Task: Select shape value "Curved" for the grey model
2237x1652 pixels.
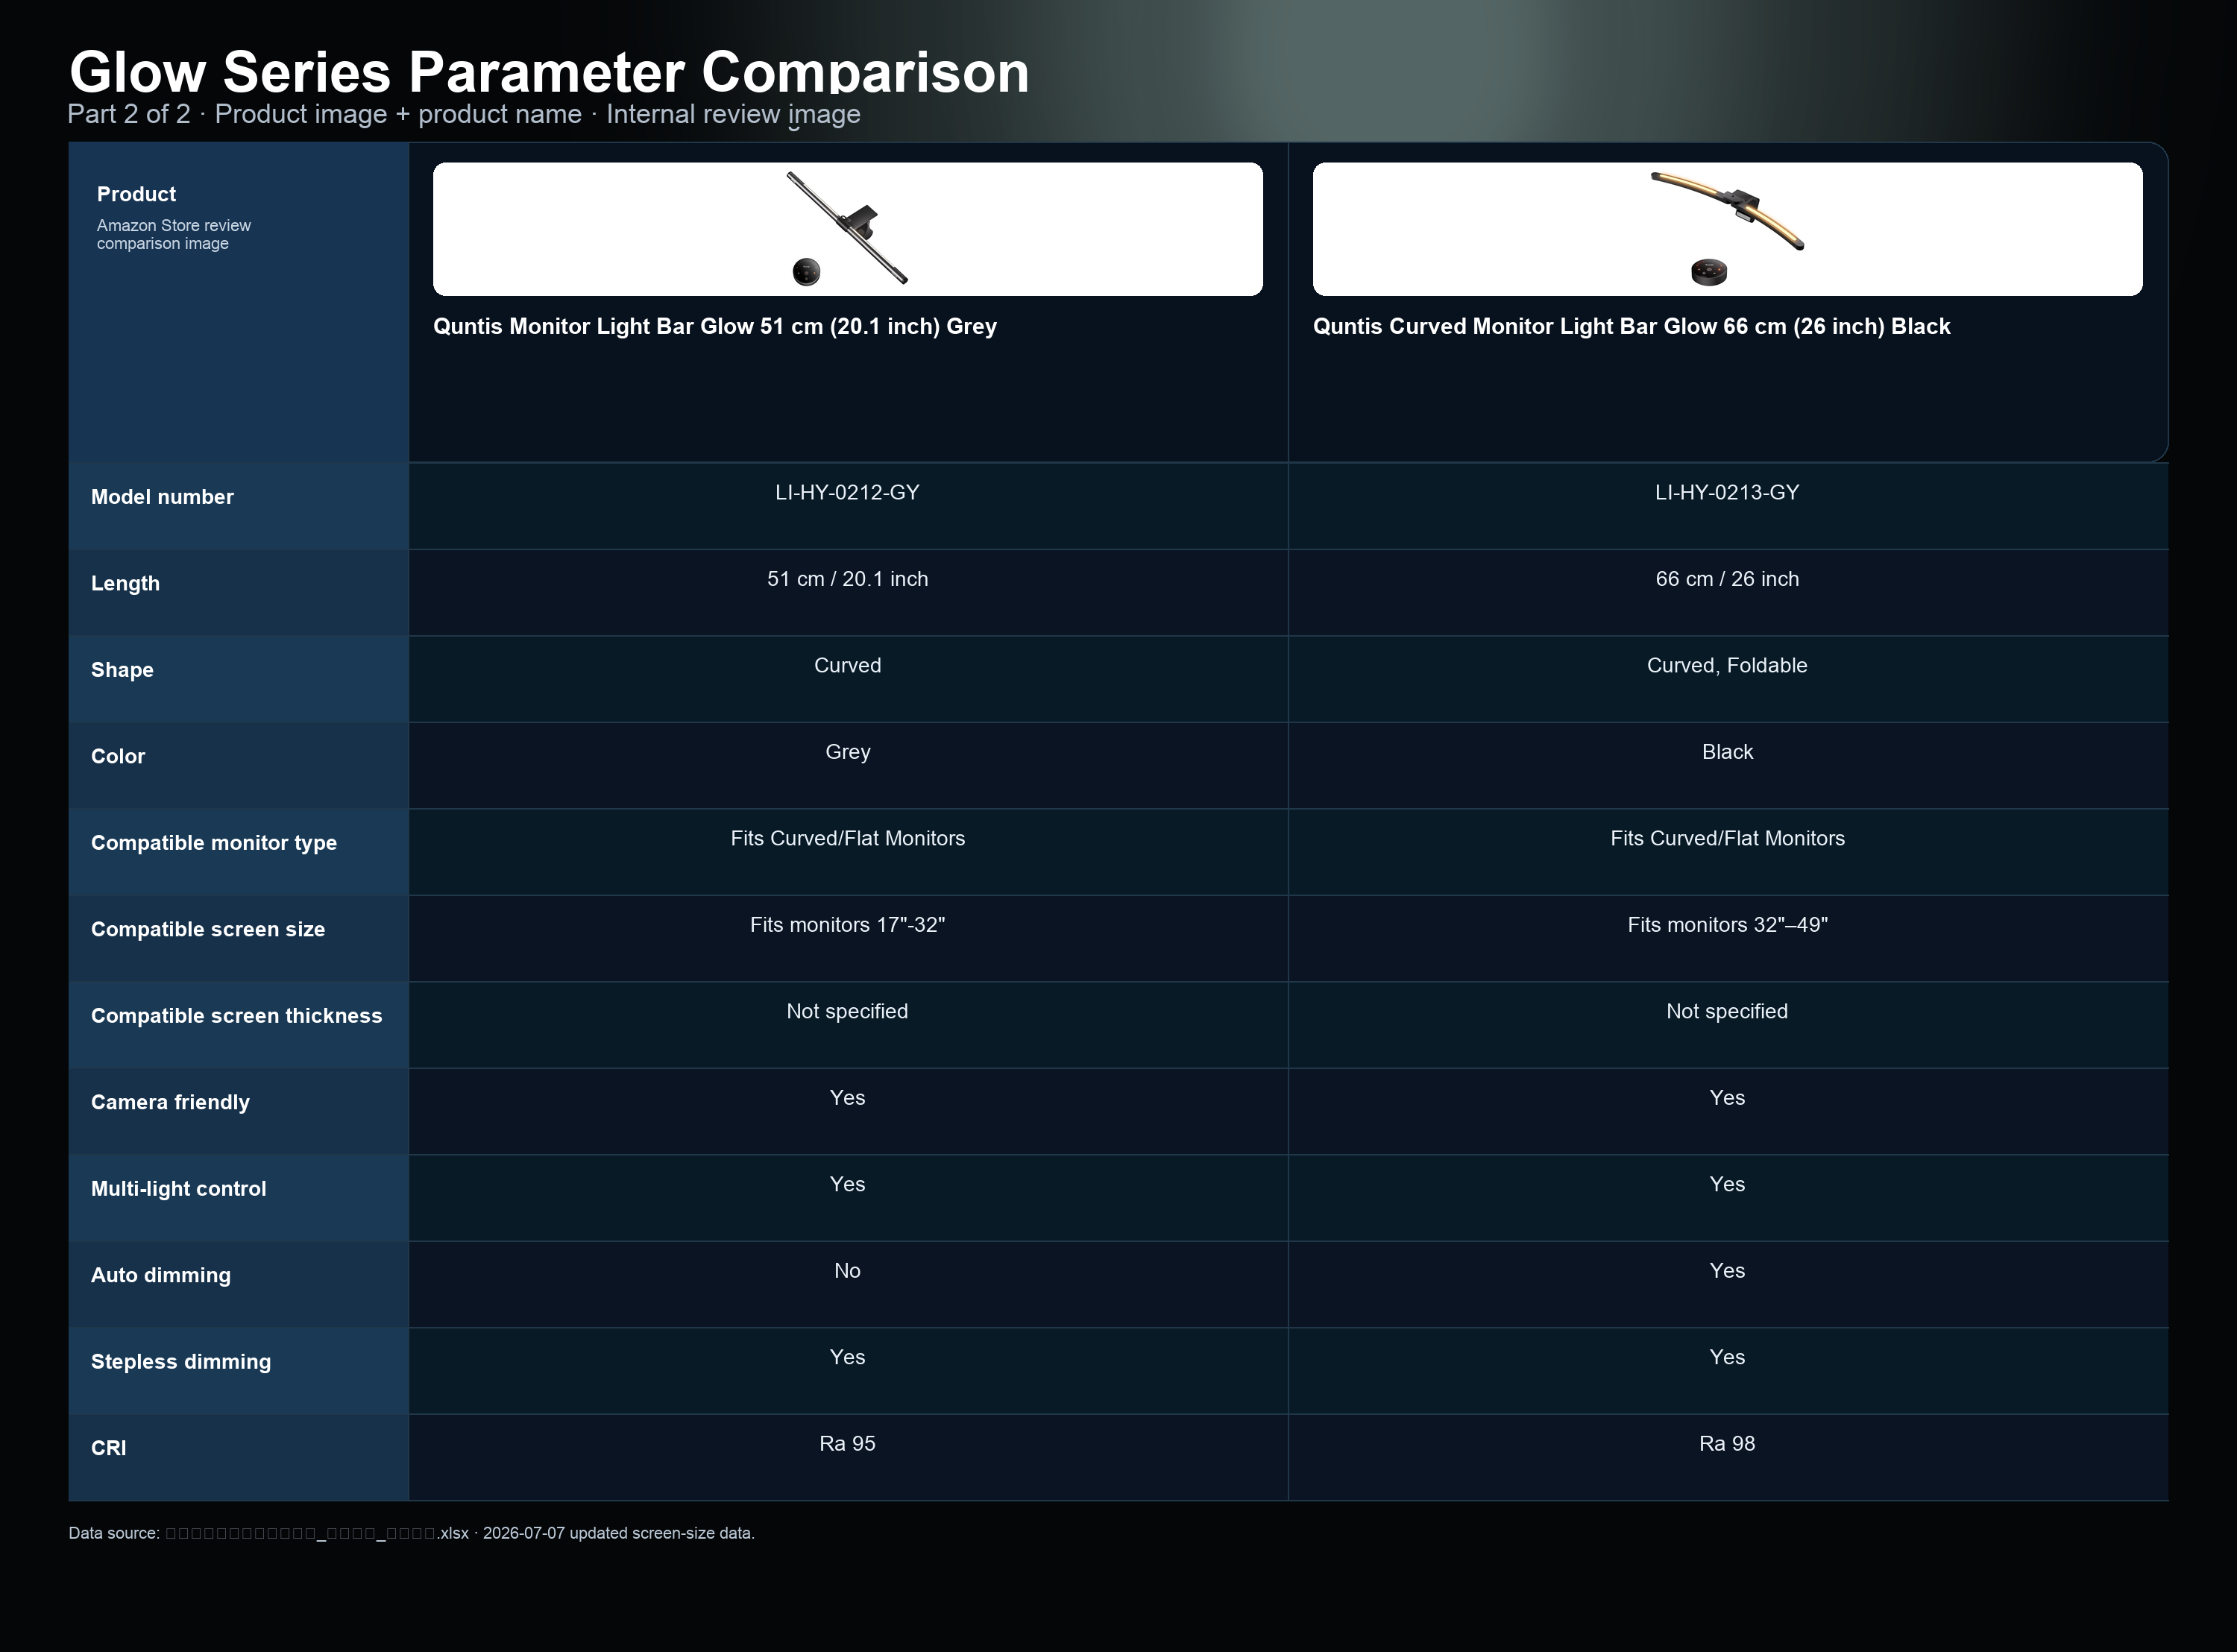Action: [x=847, y=665]
